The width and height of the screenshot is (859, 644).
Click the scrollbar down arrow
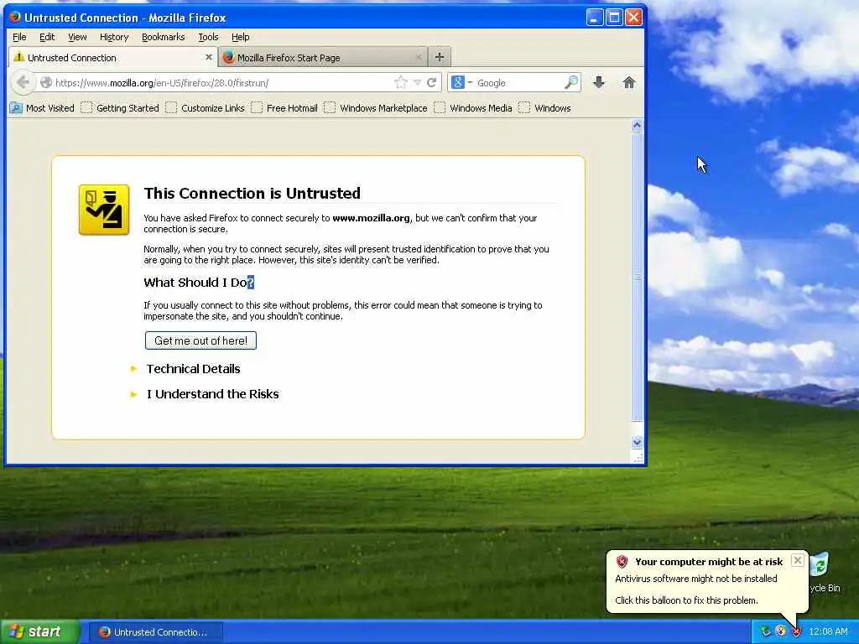click(637, 442)
